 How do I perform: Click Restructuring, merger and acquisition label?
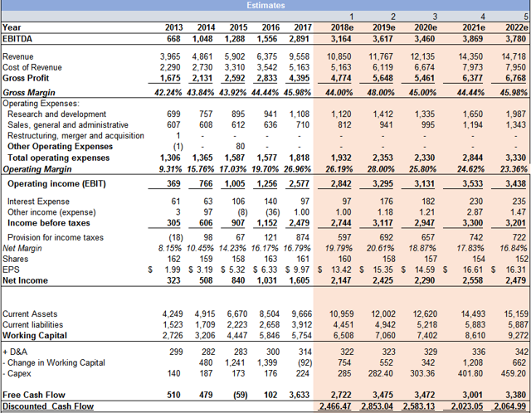(76, 136)
